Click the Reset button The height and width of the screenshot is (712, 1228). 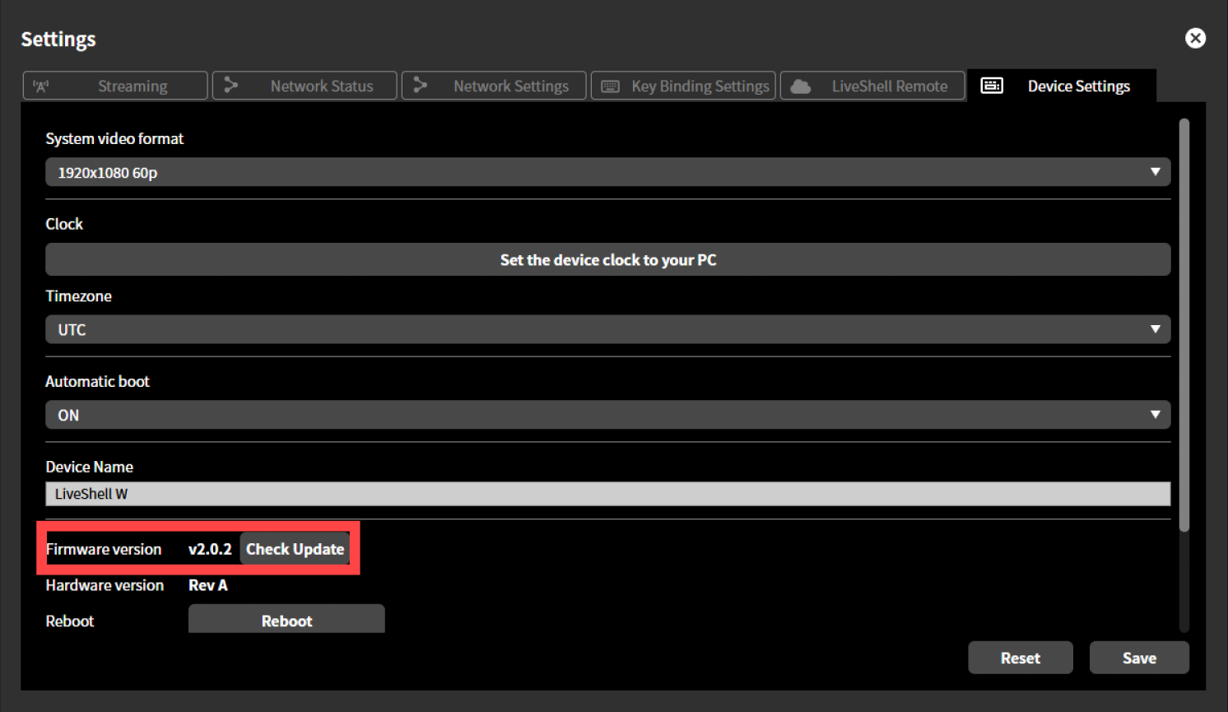pyautogui.click(x=1021, y=658)
